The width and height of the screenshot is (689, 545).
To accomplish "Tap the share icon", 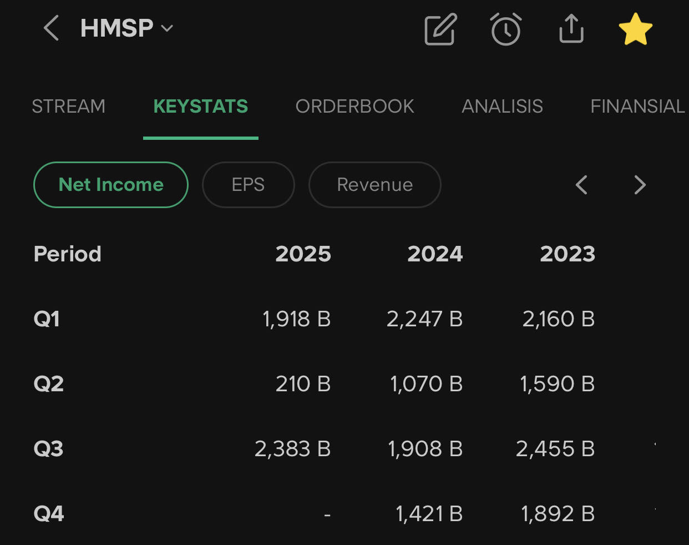I will pyautogui.click(x=571, y=28).
